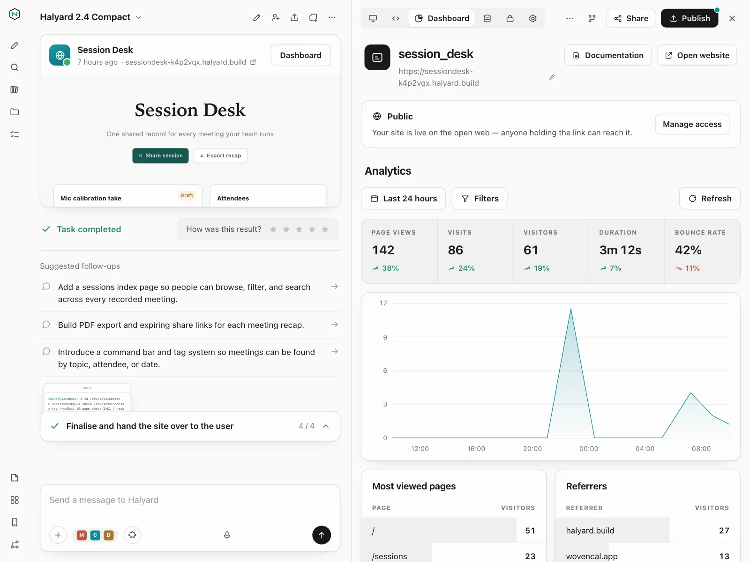Edit the site URL with the pencil icon
Viewport: 750px width, 562px height.
tap(552, 77)
